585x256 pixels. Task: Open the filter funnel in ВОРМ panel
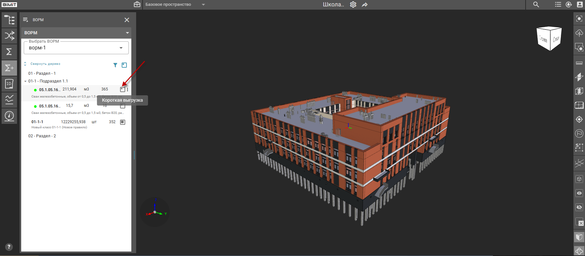click(x=115, y=65)
